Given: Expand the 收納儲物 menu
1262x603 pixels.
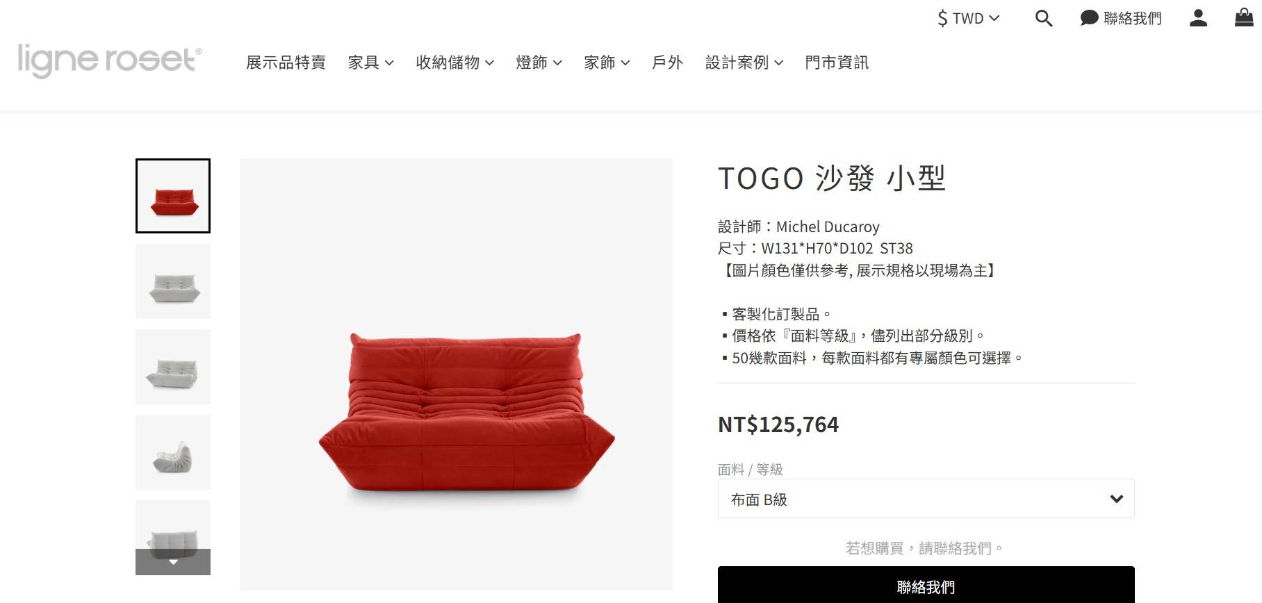Looking at the screenshot, I should (x=454, y=63).
